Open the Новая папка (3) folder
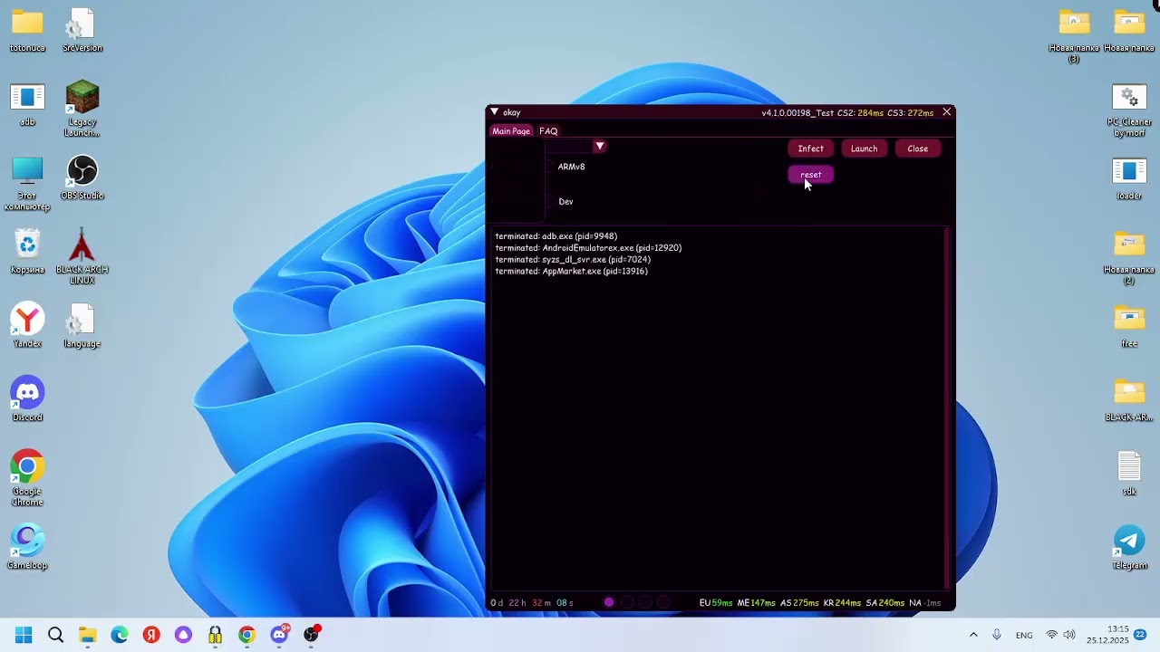The width and height of the screenshot is (1160, 652). click(x=1074, y=36)
